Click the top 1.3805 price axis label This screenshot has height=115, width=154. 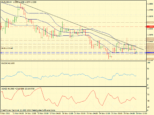[x=150, y=4]
